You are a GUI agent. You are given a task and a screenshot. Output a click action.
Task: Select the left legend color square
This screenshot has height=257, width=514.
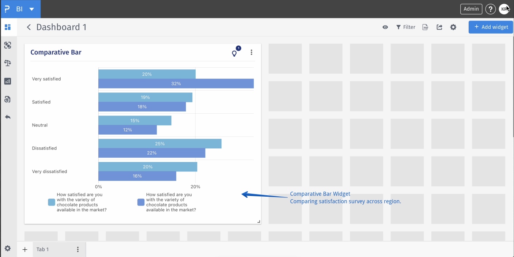coord(51,202)
